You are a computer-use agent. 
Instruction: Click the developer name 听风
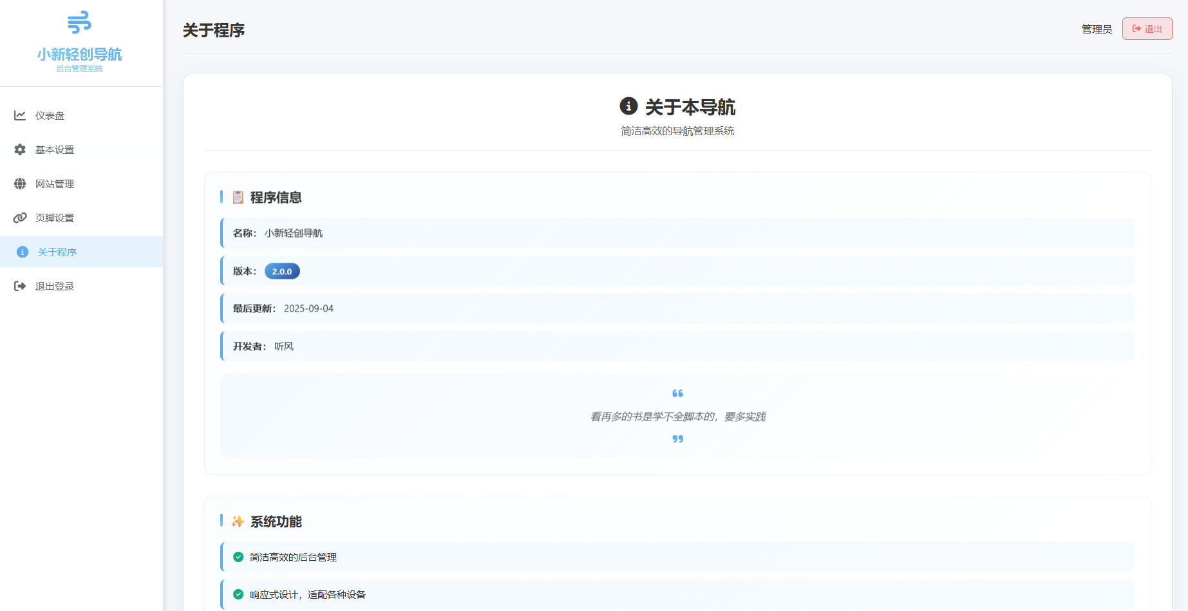284,346
